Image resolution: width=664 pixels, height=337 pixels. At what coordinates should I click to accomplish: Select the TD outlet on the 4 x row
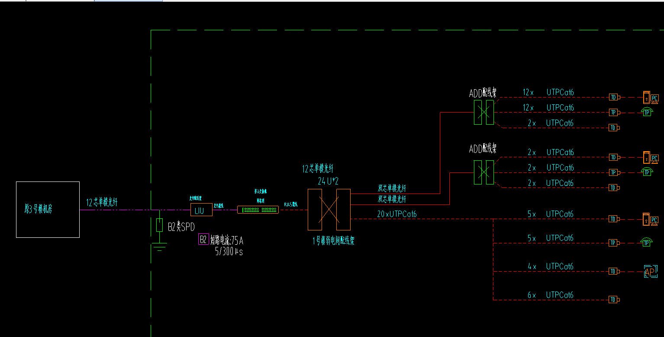click(x=614, y=271)
